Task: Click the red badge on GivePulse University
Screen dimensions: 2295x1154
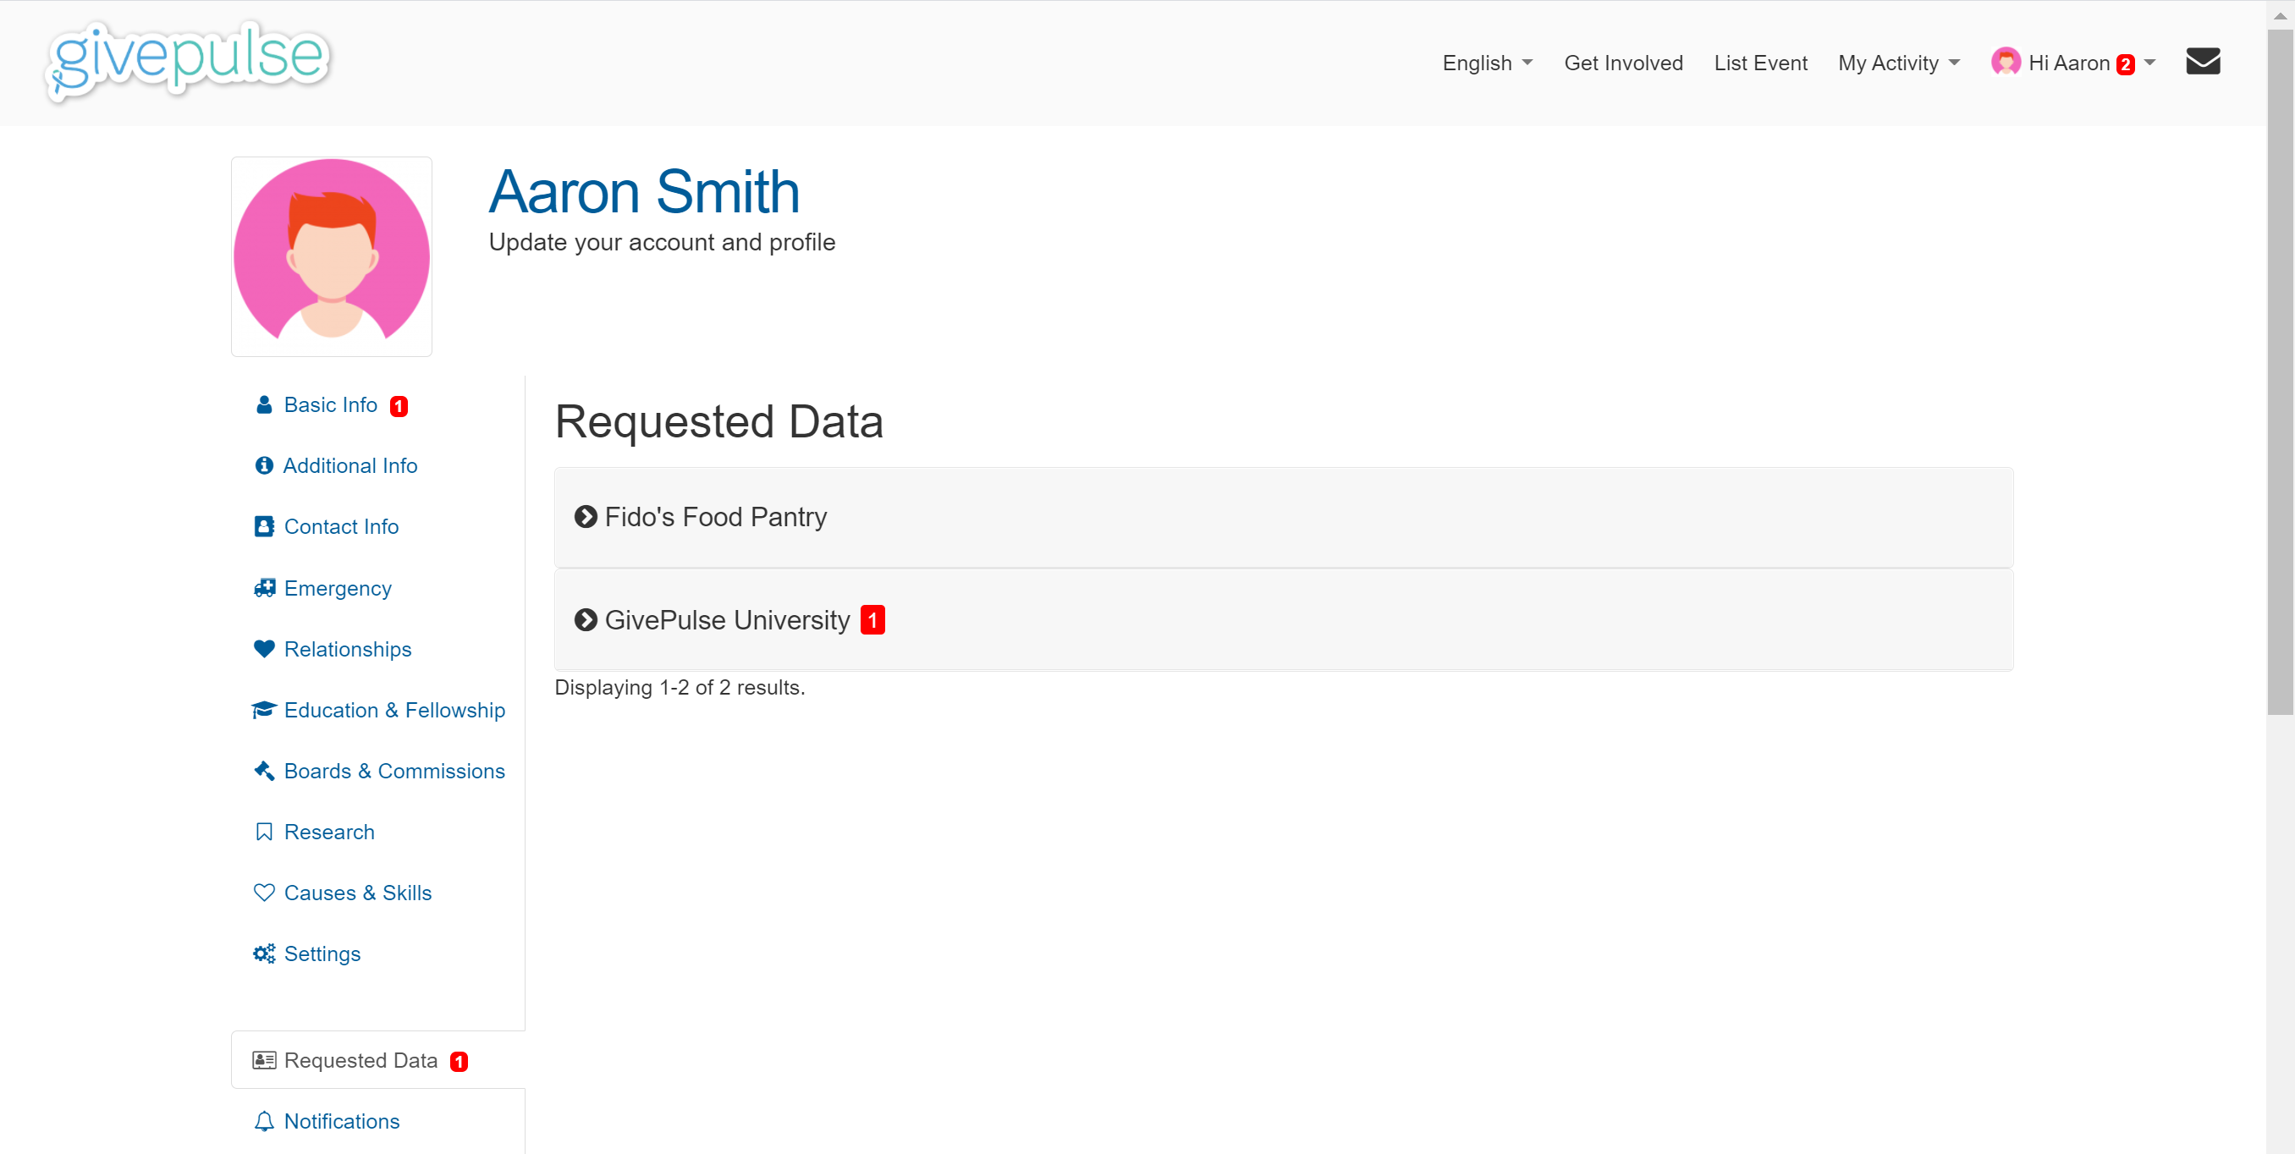Action: pos(872,620)
